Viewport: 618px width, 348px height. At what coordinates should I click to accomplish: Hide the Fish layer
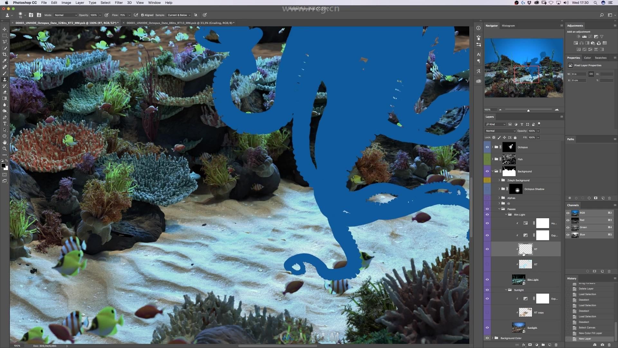point(487,159)
